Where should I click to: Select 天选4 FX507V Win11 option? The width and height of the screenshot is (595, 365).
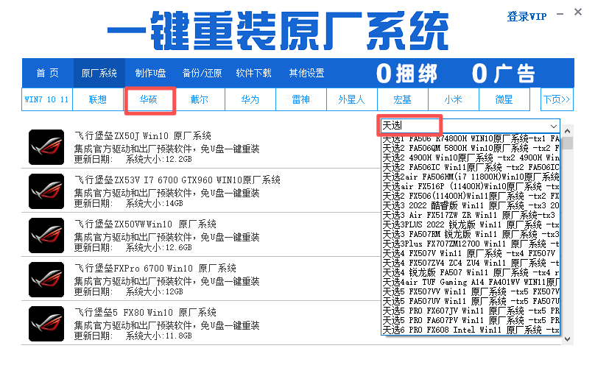tap(471, 253)
